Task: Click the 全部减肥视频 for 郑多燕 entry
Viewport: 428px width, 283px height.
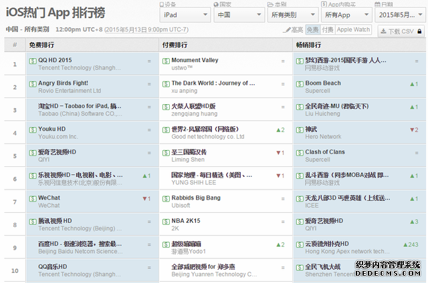Action: [203, 267]
